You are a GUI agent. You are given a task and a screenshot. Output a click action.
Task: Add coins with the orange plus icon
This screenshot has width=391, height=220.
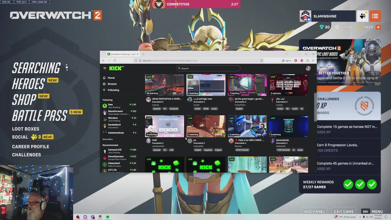(378, 27)
